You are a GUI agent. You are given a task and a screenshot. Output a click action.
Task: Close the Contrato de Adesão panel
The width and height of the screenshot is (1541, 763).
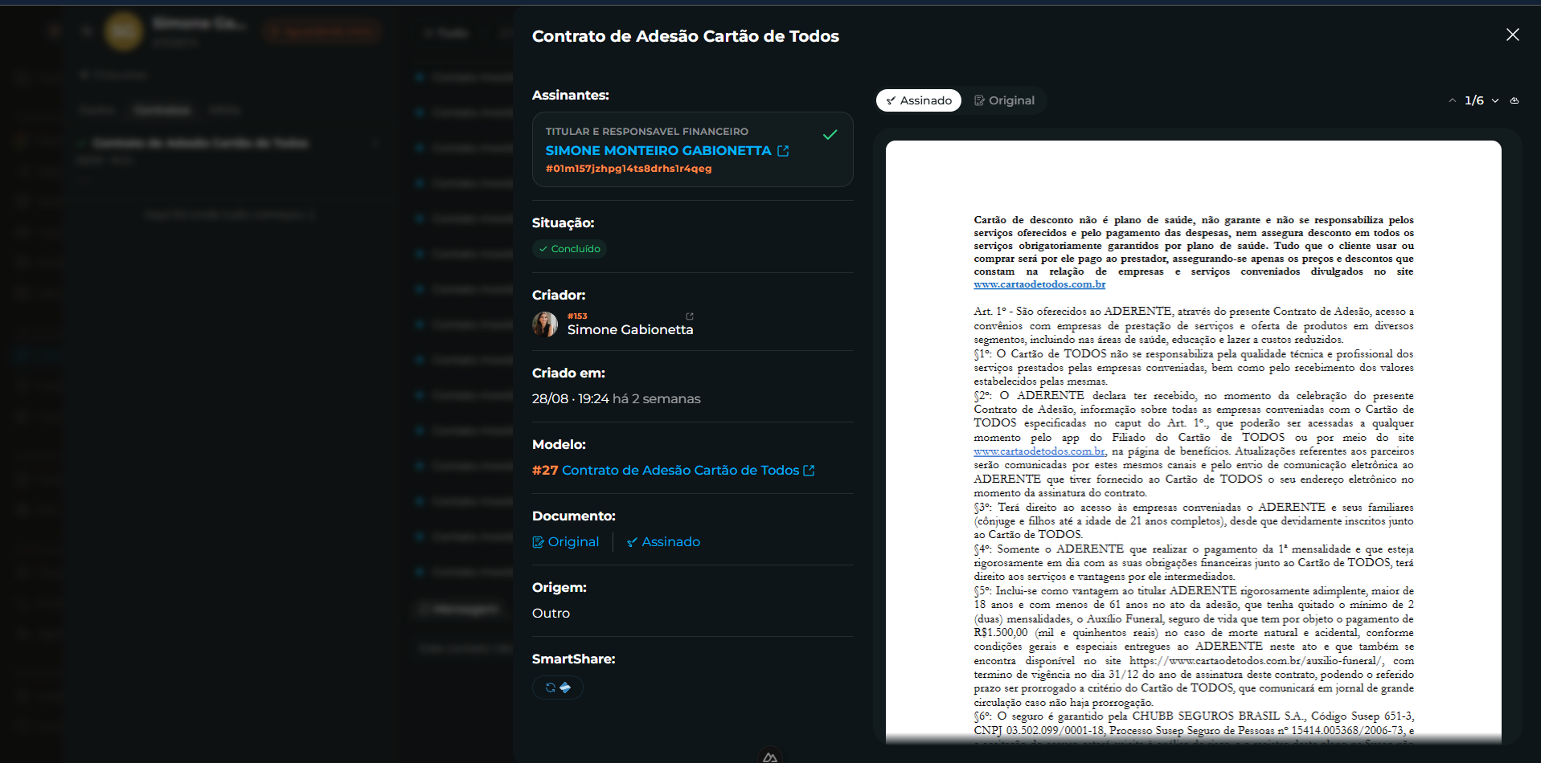point(1512,35)
